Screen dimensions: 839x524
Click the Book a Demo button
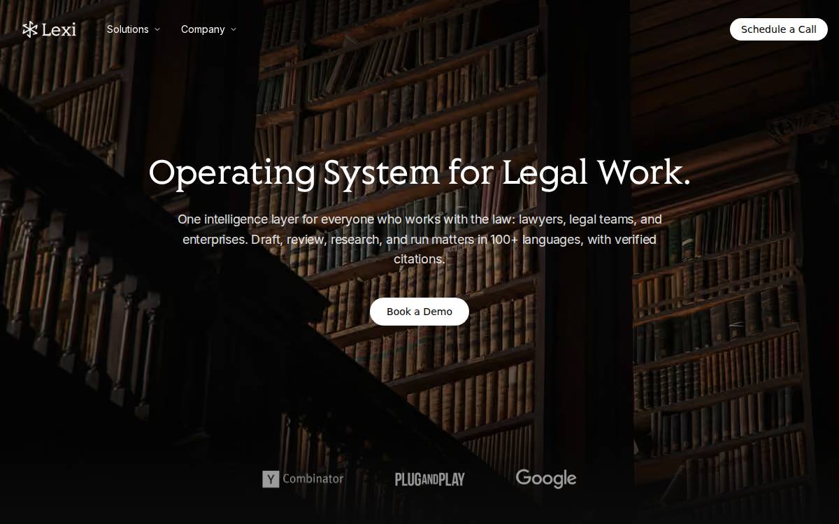419,312
